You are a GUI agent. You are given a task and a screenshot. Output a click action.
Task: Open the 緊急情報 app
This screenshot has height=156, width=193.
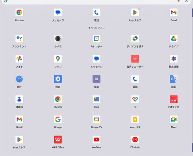(174, 59)
